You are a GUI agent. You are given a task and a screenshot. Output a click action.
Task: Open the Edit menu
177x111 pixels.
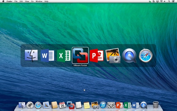[21, 1]
